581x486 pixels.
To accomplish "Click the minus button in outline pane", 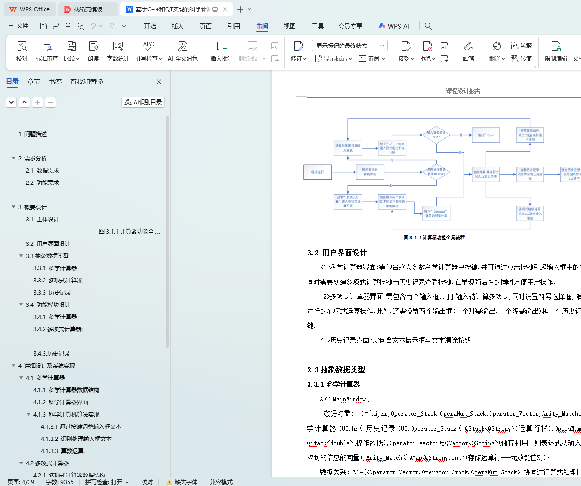I will point(51,102).
